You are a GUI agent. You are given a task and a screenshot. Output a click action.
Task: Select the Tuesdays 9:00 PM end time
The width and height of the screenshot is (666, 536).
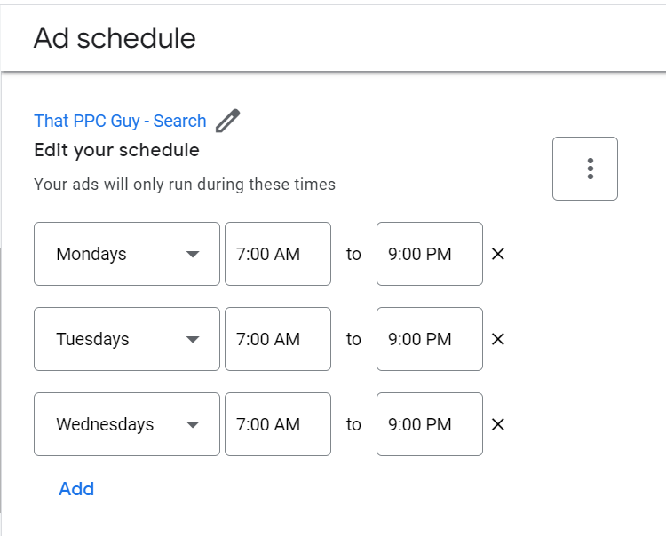429,339
